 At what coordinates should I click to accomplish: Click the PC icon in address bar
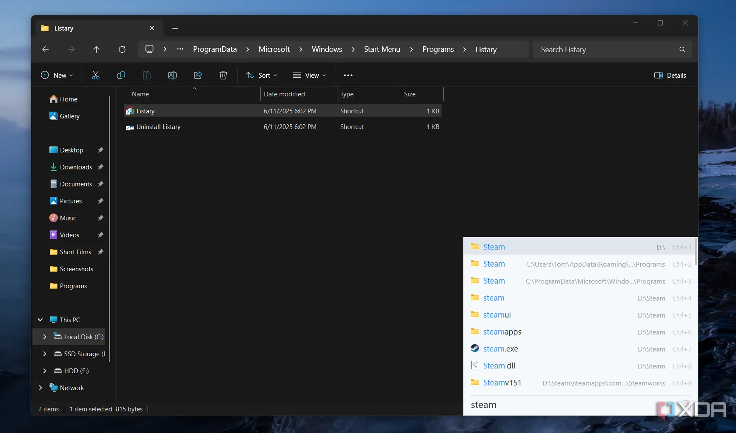tap(149, 49)
